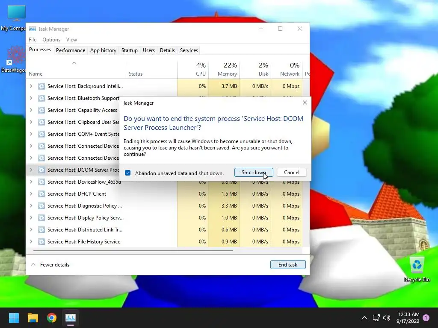Click gear icon of Capability Access service

[41, 110]
